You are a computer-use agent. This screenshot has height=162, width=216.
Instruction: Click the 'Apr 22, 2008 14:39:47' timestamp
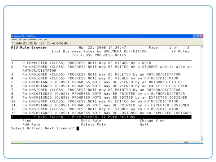pyautogui.click(x=103, y=47)
